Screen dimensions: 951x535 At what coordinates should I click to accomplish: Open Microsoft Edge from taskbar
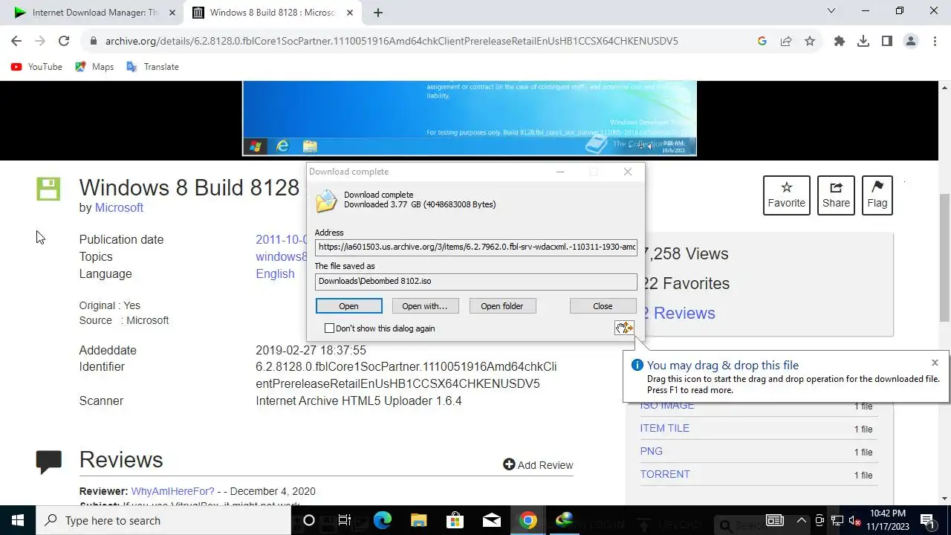(x=382, y=520)
